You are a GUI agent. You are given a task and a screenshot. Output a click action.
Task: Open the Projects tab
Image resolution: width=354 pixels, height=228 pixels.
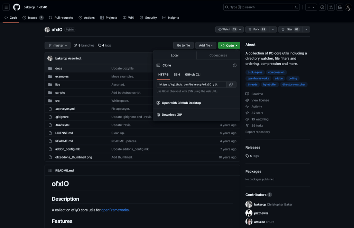pos(109,18)
